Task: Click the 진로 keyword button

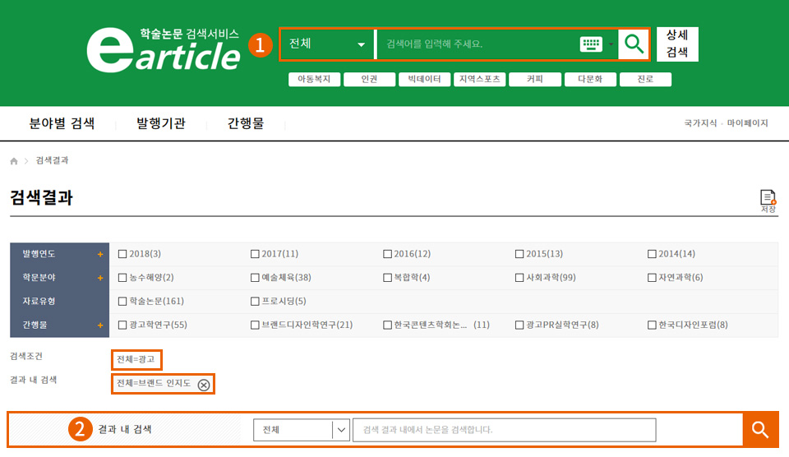Action: 646,80
